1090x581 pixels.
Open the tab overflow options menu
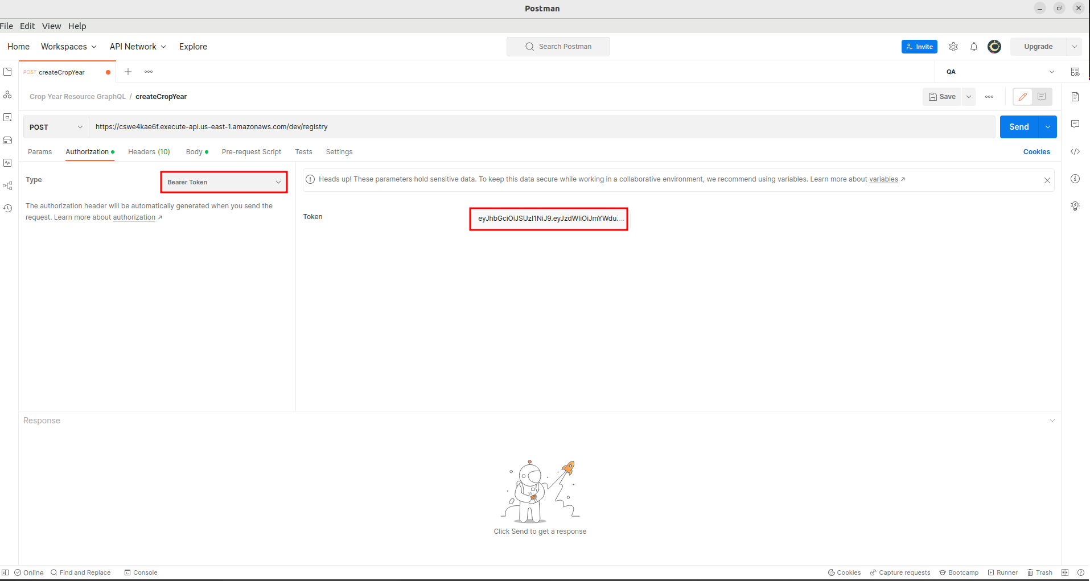(149, 72)
